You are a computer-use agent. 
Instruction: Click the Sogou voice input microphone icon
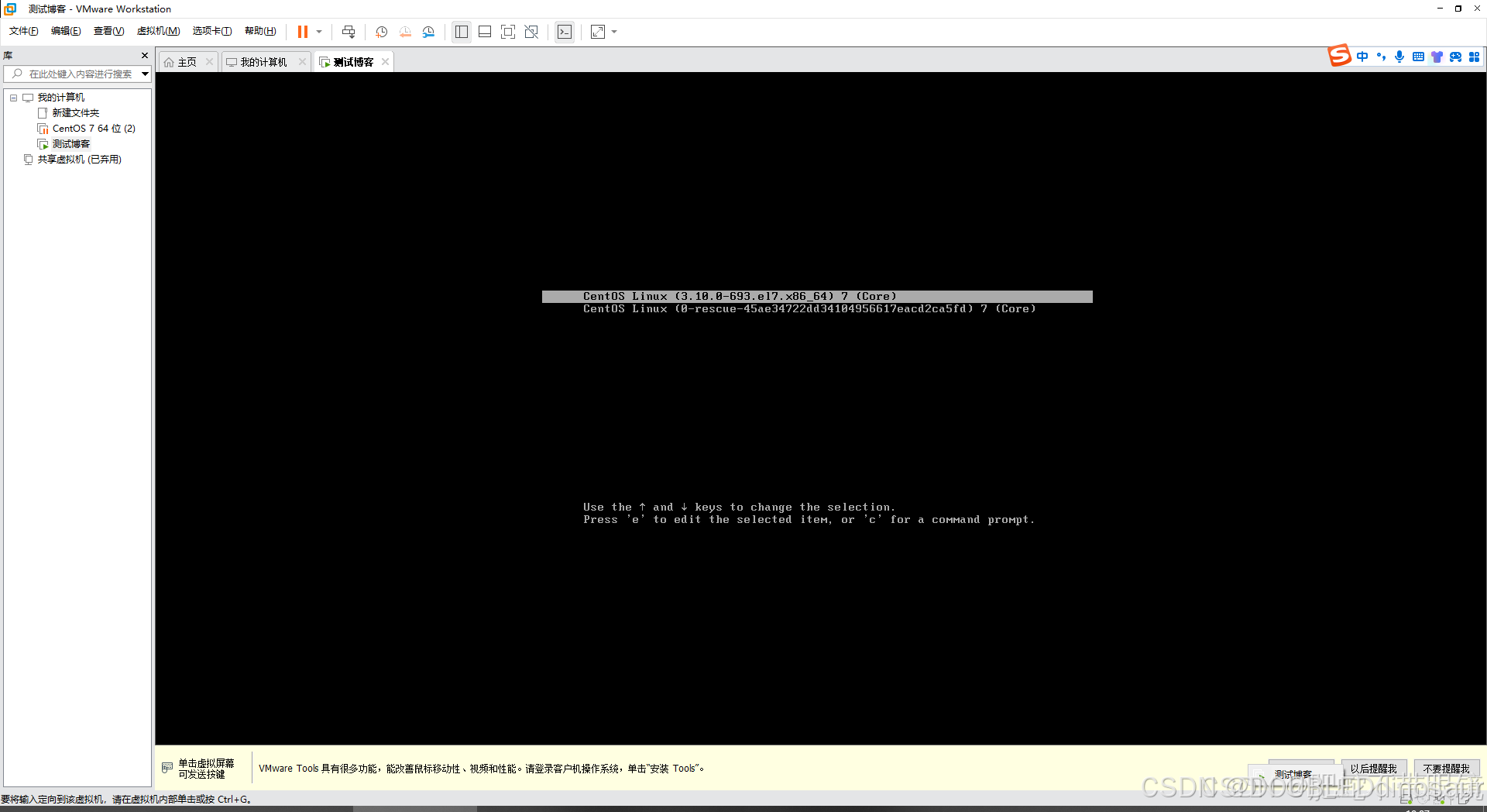coord(1399,57)
